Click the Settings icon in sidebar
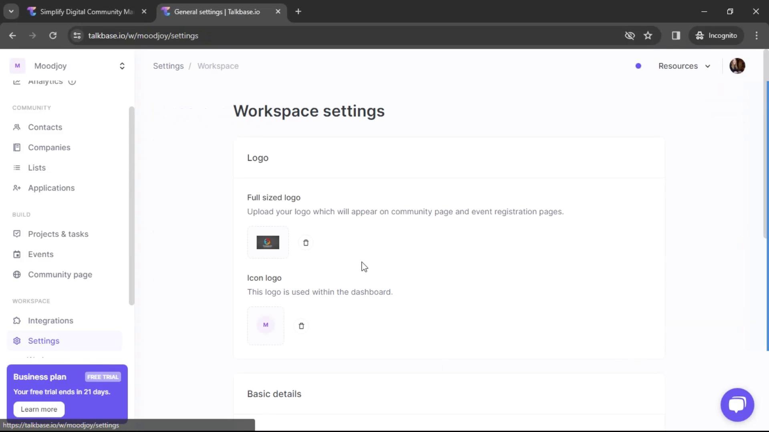The image size is (769, 432). pyautogui.click(x=17, y=340)
